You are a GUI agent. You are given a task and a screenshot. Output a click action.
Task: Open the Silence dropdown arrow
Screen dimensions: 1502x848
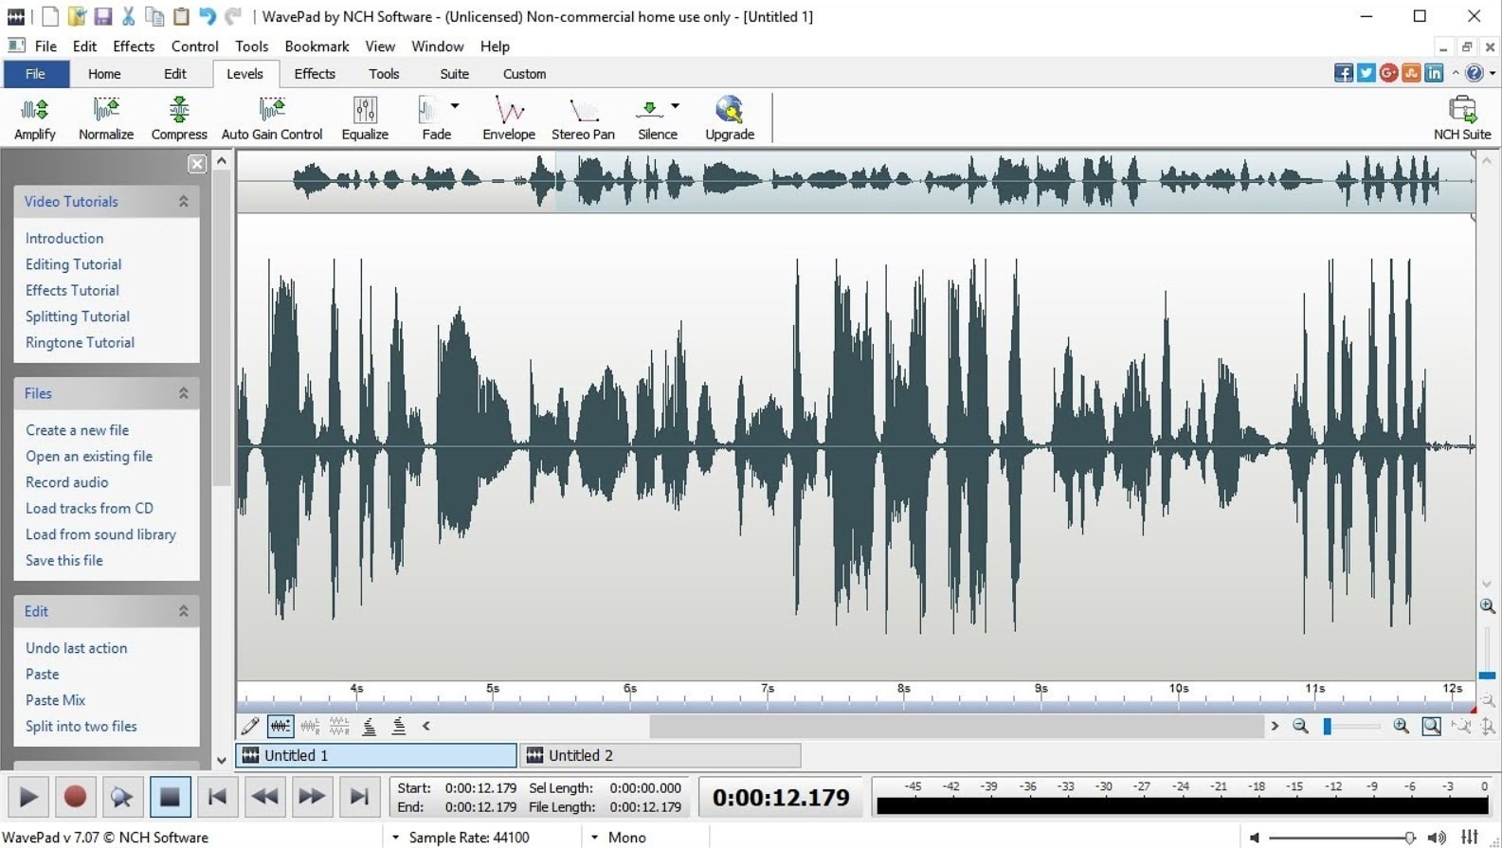click(675, 106)
